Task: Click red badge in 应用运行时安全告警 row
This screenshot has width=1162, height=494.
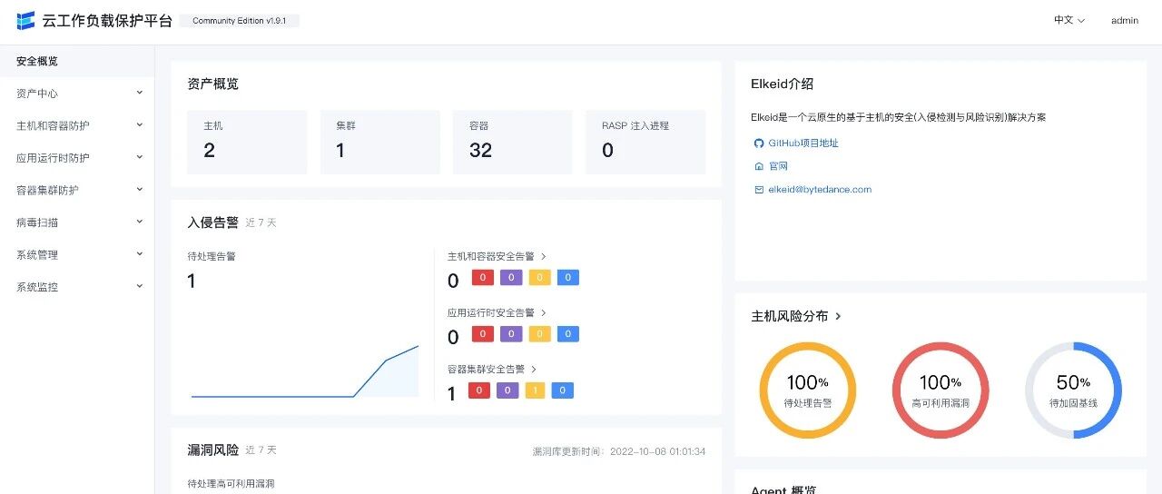Action: (481, 334)
